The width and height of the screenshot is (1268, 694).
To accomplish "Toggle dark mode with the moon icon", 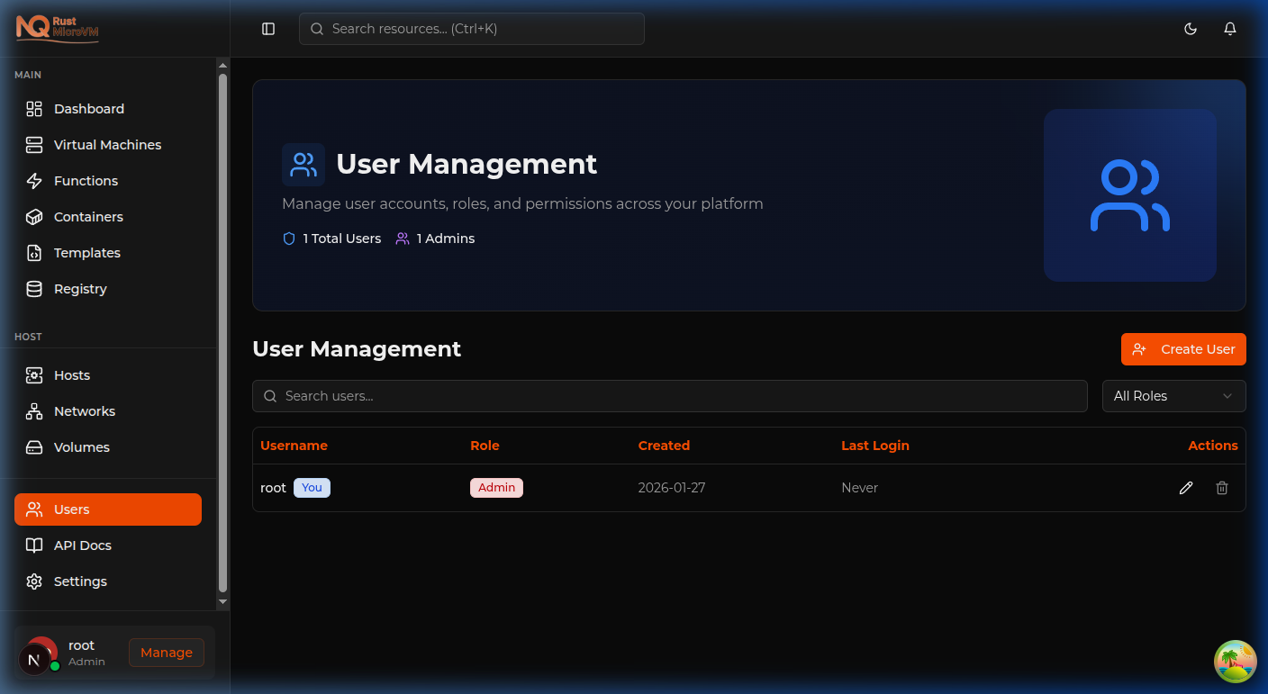I will (x=1190, y=28).
